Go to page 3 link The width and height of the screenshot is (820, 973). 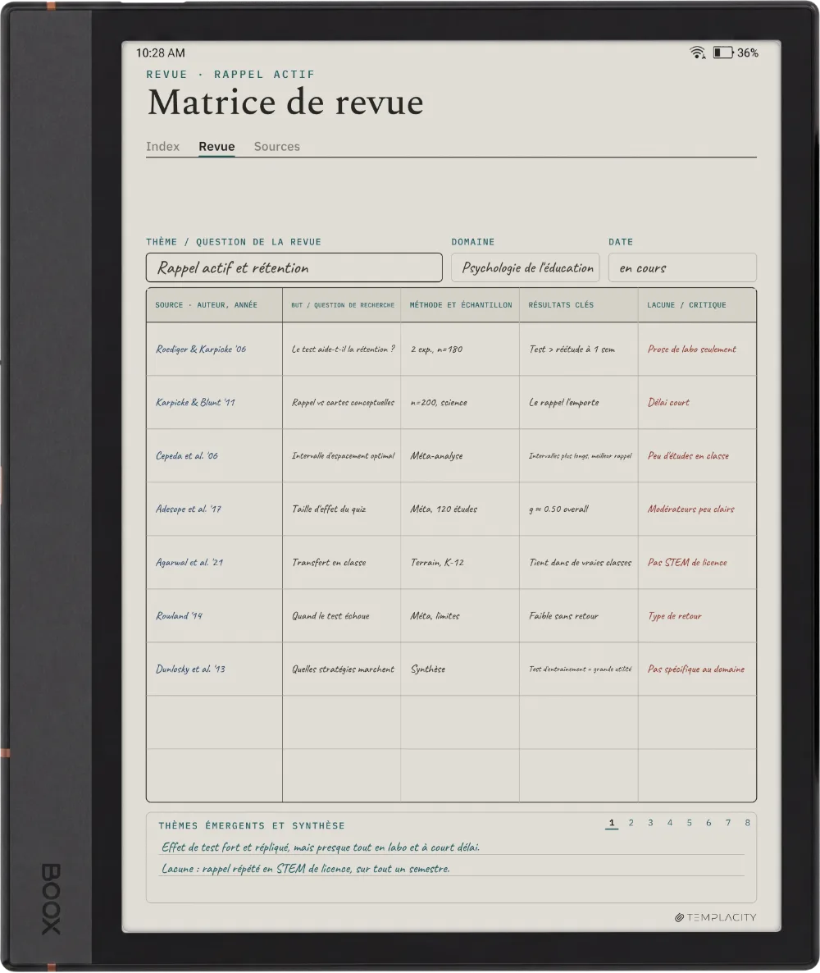(x=650, y=823)
